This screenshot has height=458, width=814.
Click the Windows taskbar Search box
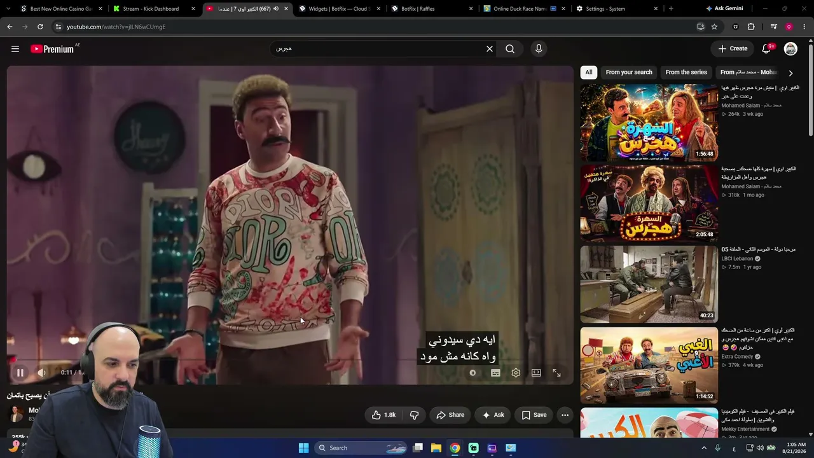pos(361,448)
